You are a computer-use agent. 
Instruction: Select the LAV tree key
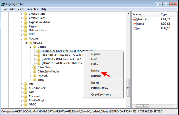point(31,92)
